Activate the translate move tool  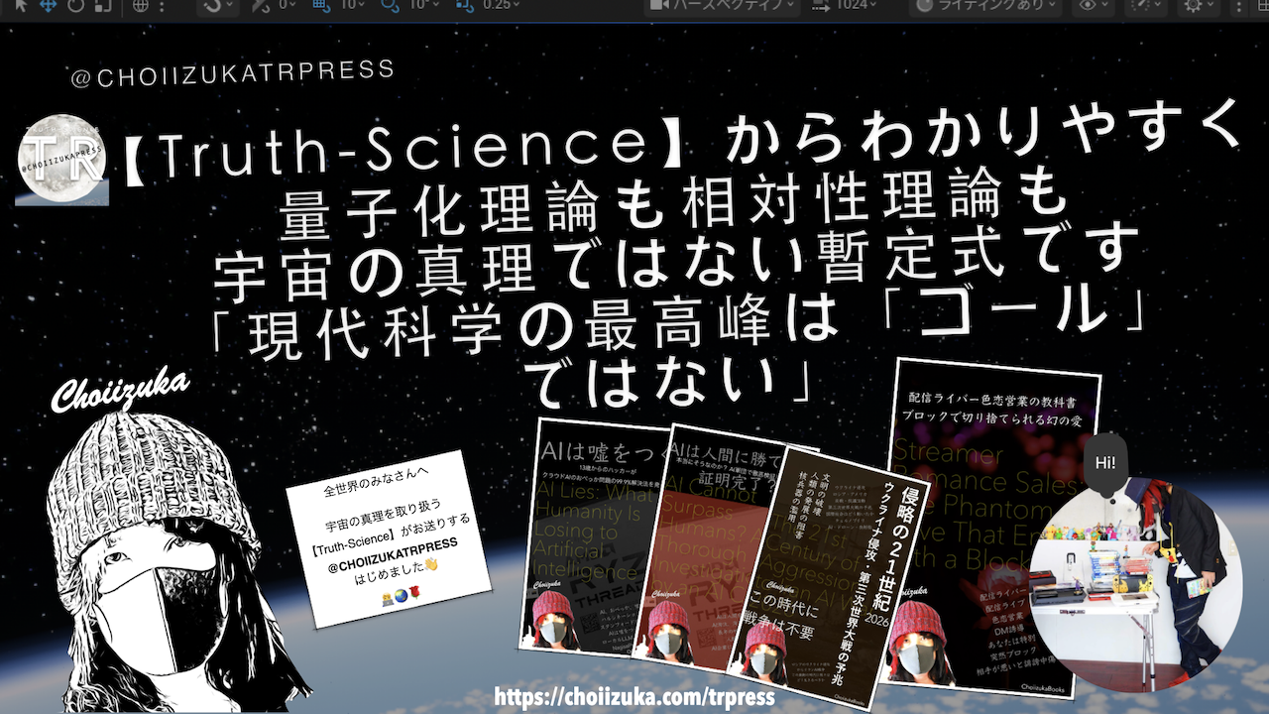[x=48, y=5]
